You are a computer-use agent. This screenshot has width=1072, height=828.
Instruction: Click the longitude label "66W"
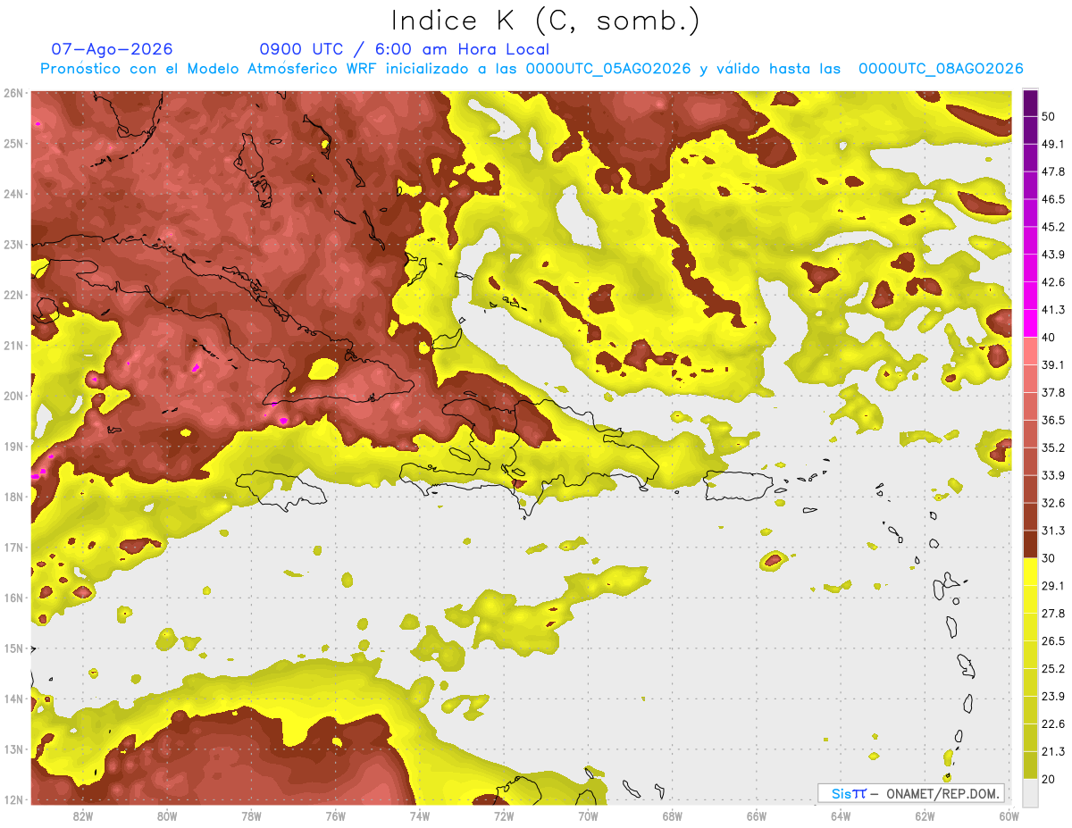[x=756, y=815]
